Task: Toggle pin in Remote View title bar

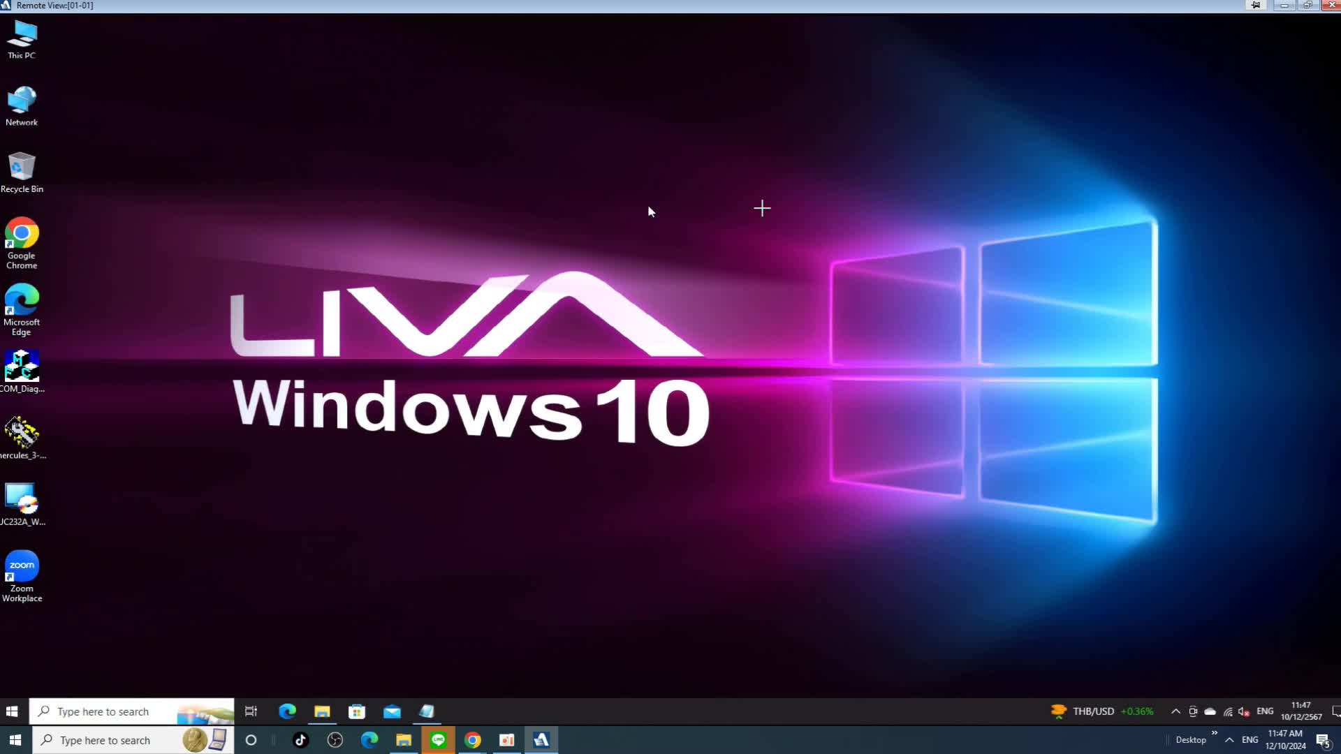Action: click(x=1256, y=6)
